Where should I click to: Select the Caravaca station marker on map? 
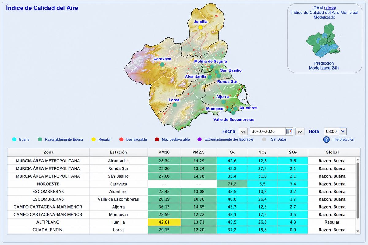pos(162,65)
